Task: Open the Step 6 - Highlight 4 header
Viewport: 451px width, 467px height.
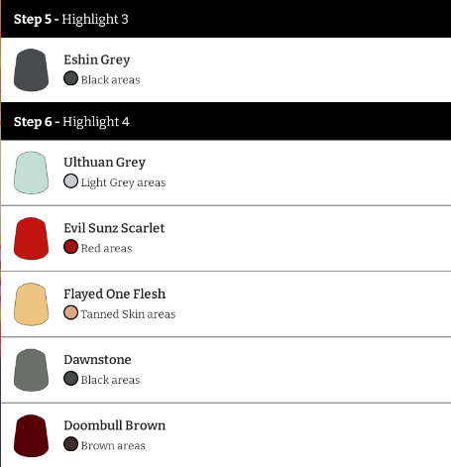Action: click(226, 121)
